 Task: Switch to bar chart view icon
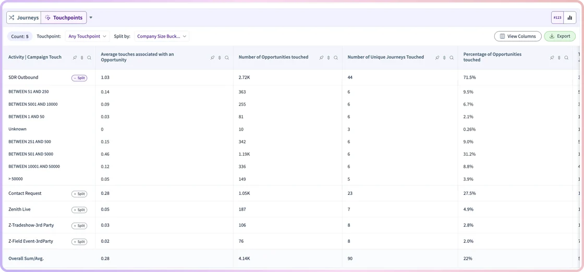click(570, 18)
